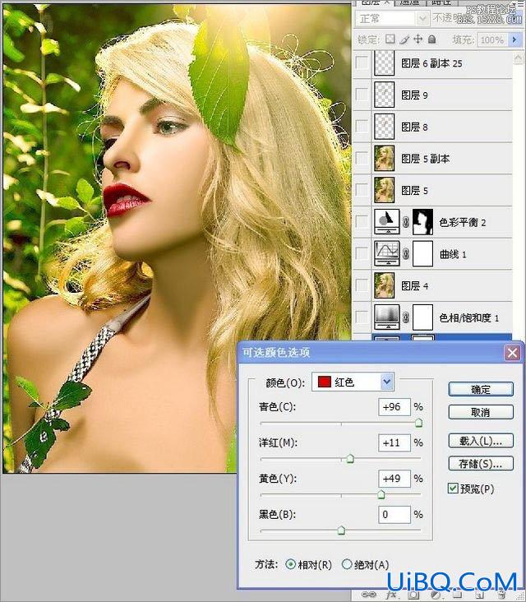Click the 青色(C) cyan slider handle

pos(418,423)
